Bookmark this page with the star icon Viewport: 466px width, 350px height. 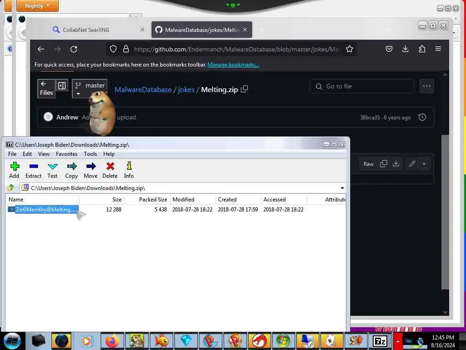click(349, 49)
